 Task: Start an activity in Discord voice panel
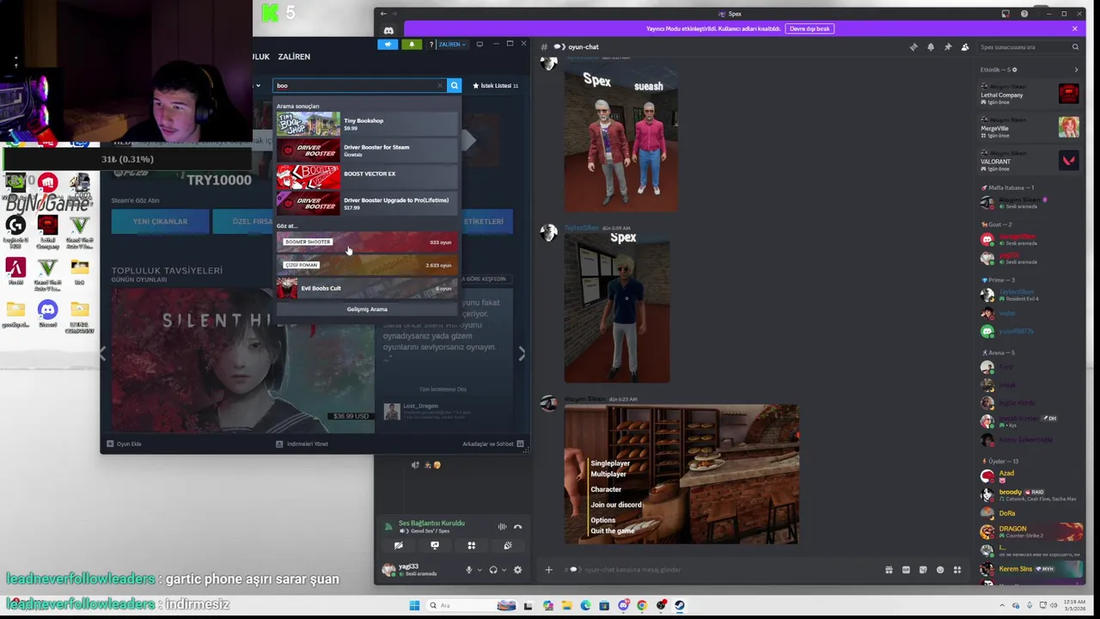click(471, 546)
